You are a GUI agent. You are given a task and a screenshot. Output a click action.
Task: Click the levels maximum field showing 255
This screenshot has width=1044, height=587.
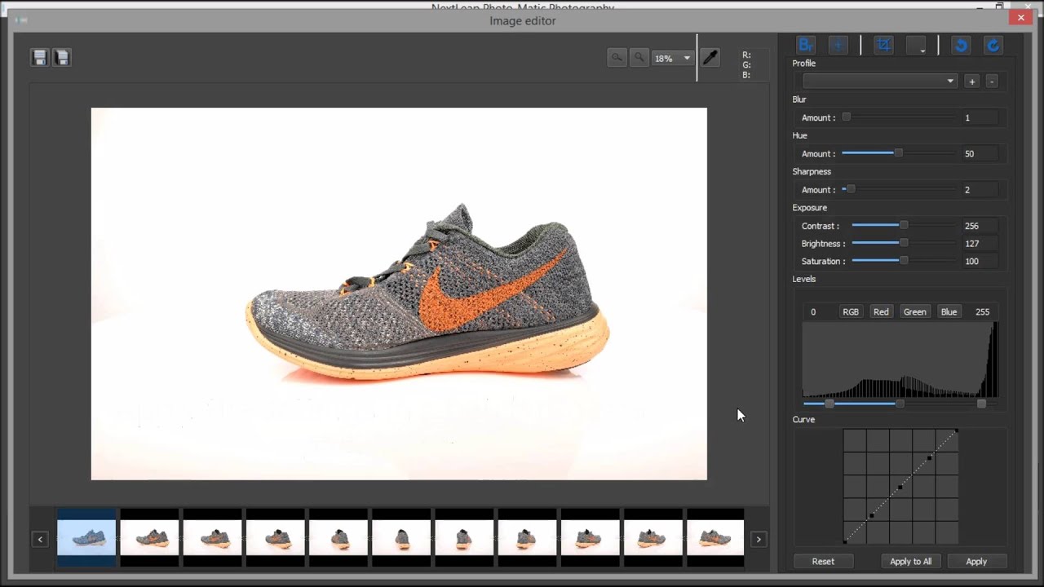tap(983, 311)
